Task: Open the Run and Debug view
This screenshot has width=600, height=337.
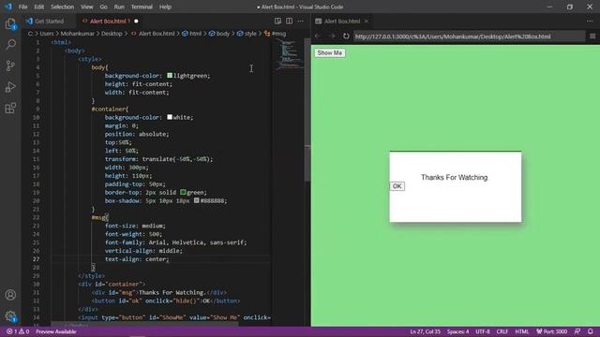Action: point(10,87)
